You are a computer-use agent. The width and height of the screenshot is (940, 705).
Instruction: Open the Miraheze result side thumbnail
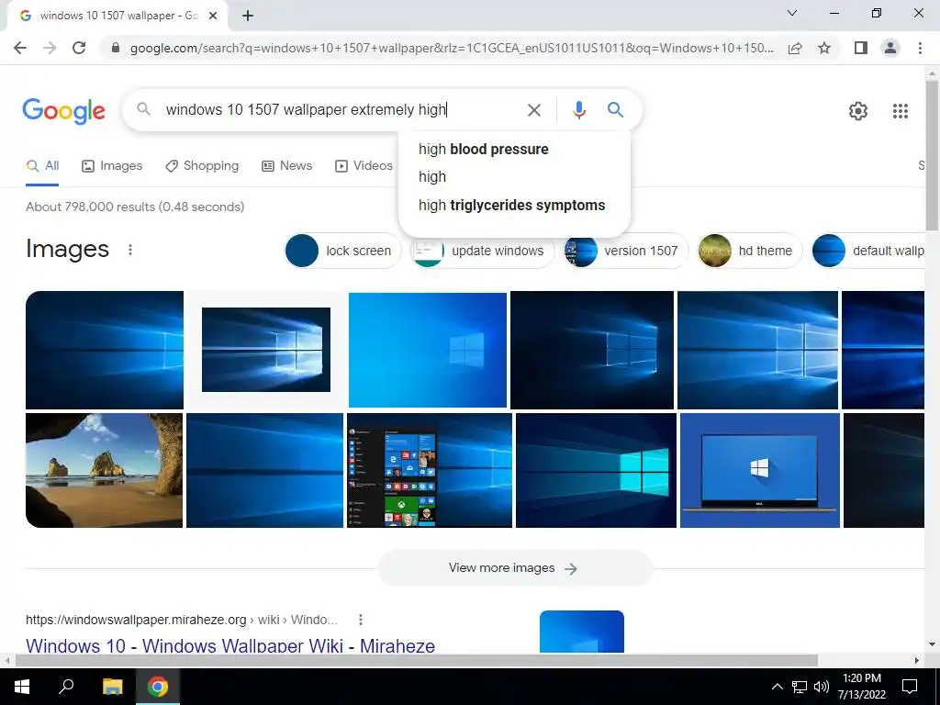(x=581, y=632)
